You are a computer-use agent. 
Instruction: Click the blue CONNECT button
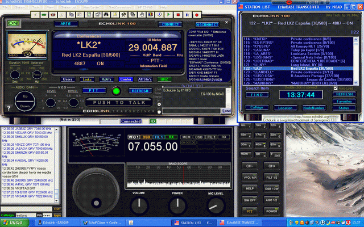[x=171, y=24]
